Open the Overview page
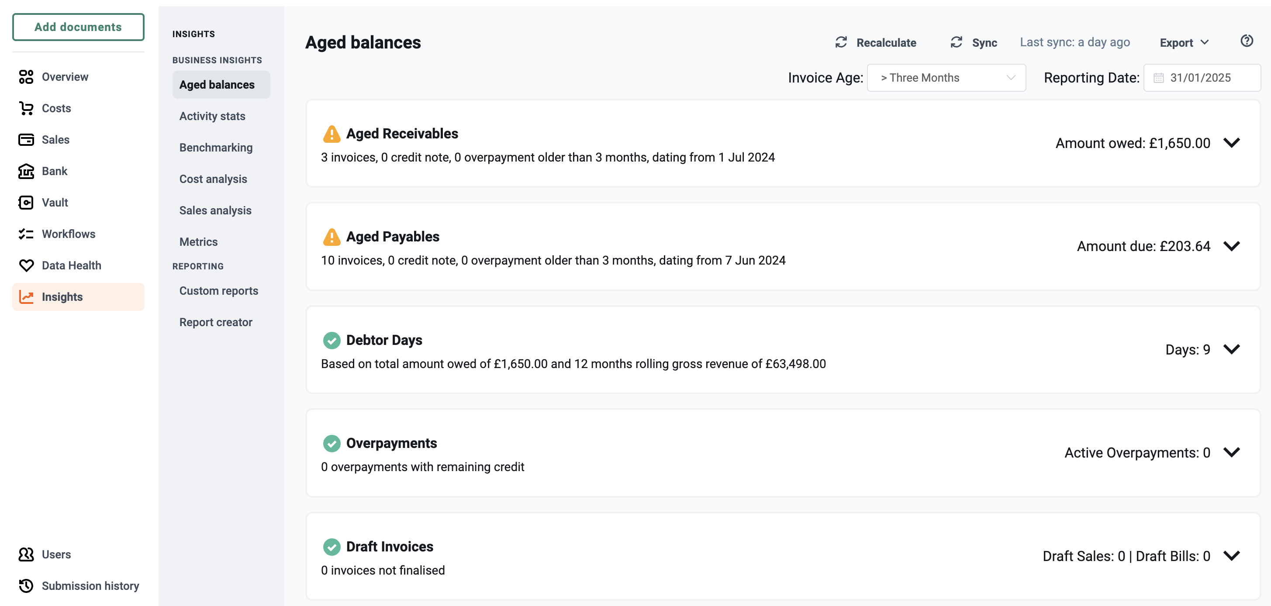Viewport: 1271px width, 606px height. coord(79,77)
